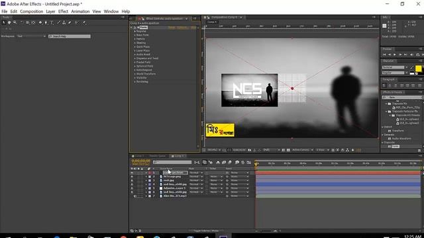Hide the mesh.jpg layer eye
This screenshot has height=238, width=424.
point(132,180)
